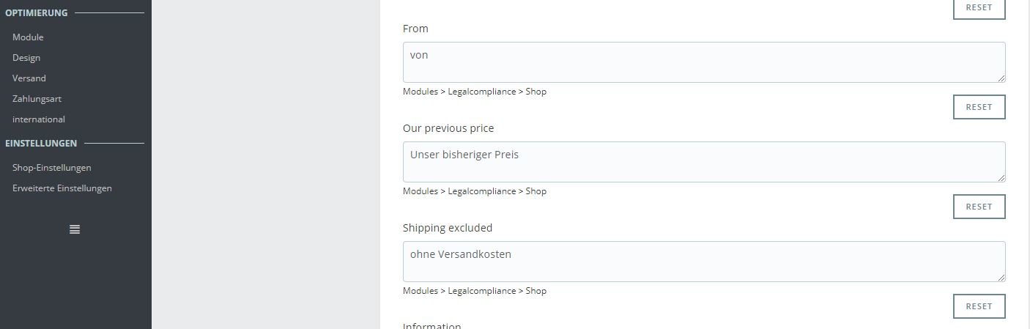Click the resize corner of "ohne Versandkosten" textarea
The image size is (1030, 329).
point(1001,277)
